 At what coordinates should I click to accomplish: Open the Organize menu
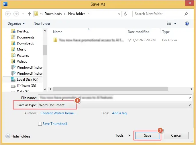tap(16, 24)
